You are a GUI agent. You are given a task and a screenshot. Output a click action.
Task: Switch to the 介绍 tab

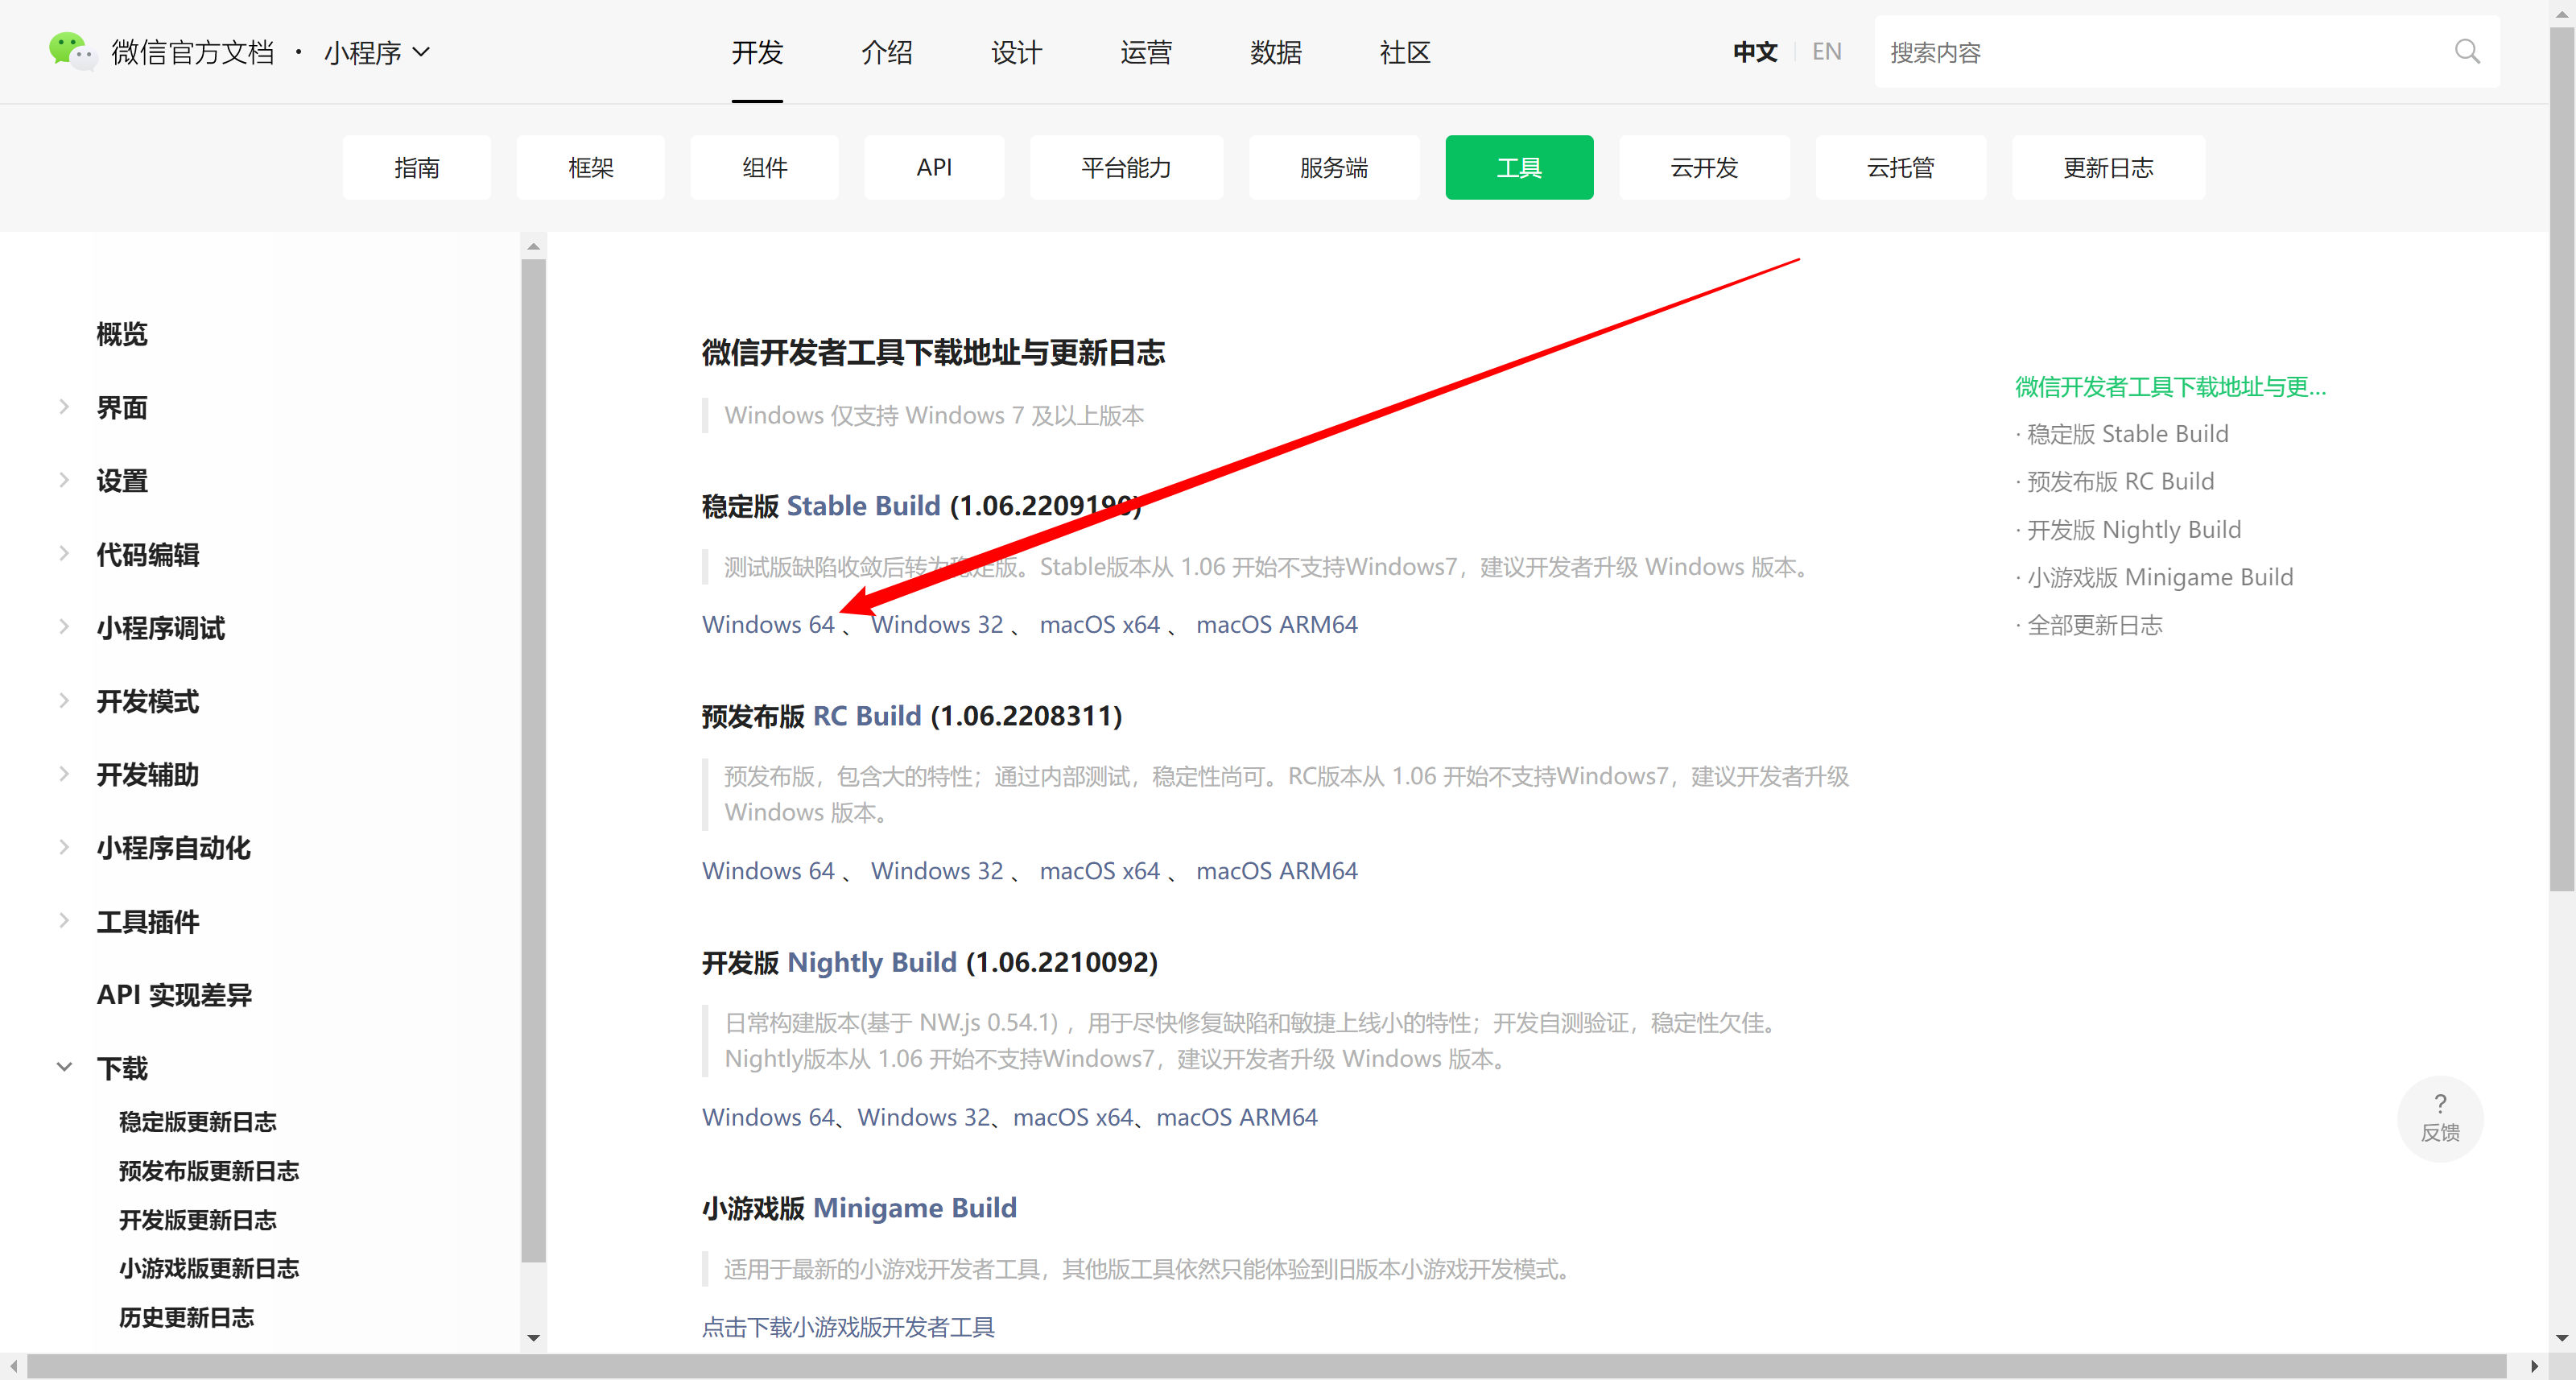coord(886,52)
